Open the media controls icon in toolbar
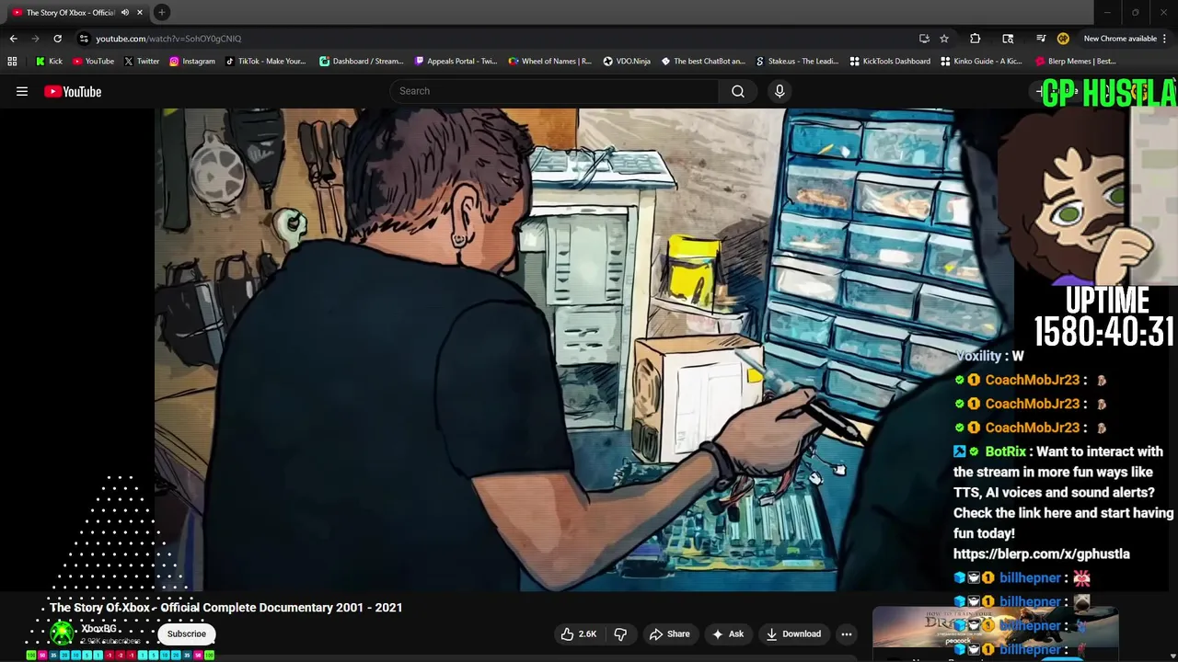Viewport: 1178px width, 662px height. pos(1041,39)
